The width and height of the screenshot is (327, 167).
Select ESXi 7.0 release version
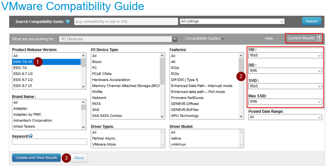click(x=47, y=68)
